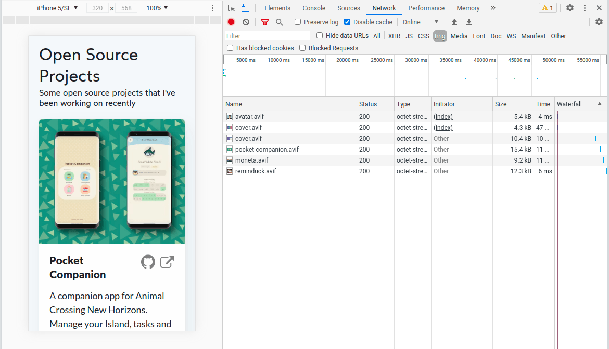This screenshot has height=349, width=609.
Task: Open DevTools settings gear
Action: click(x=569, y=8)
